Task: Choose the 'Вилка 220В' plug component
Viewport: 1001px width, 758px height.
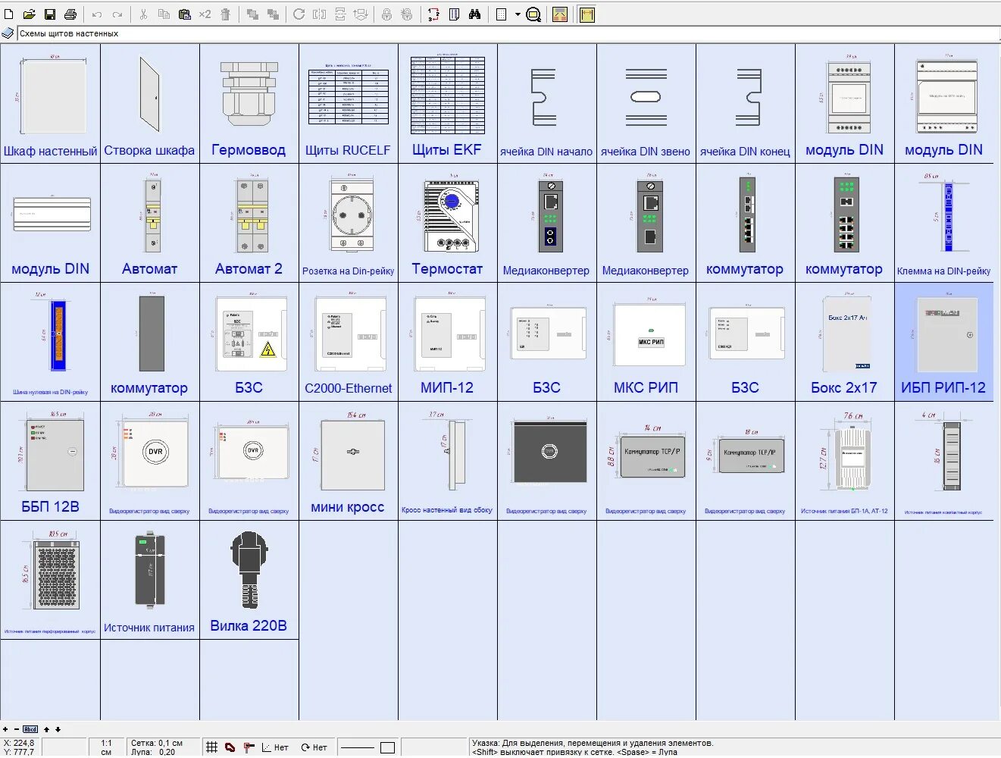Action: pyautogui.click(x=249, y=580)
